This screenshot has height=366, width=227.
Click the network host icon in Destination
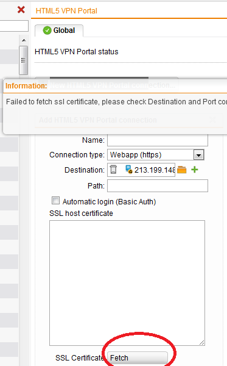coord(129,169)
